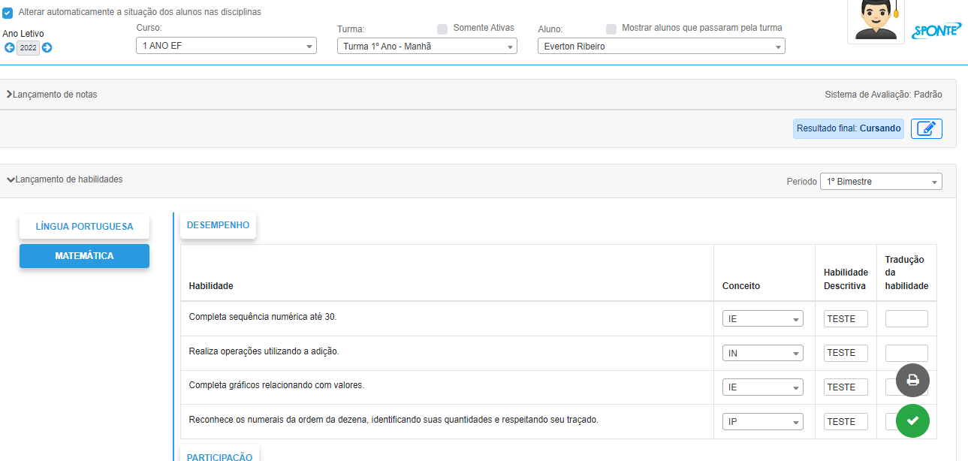The width and height of the screenshot is (968, 461).
Task: Click the green checkmark save button
Action: 912,420
